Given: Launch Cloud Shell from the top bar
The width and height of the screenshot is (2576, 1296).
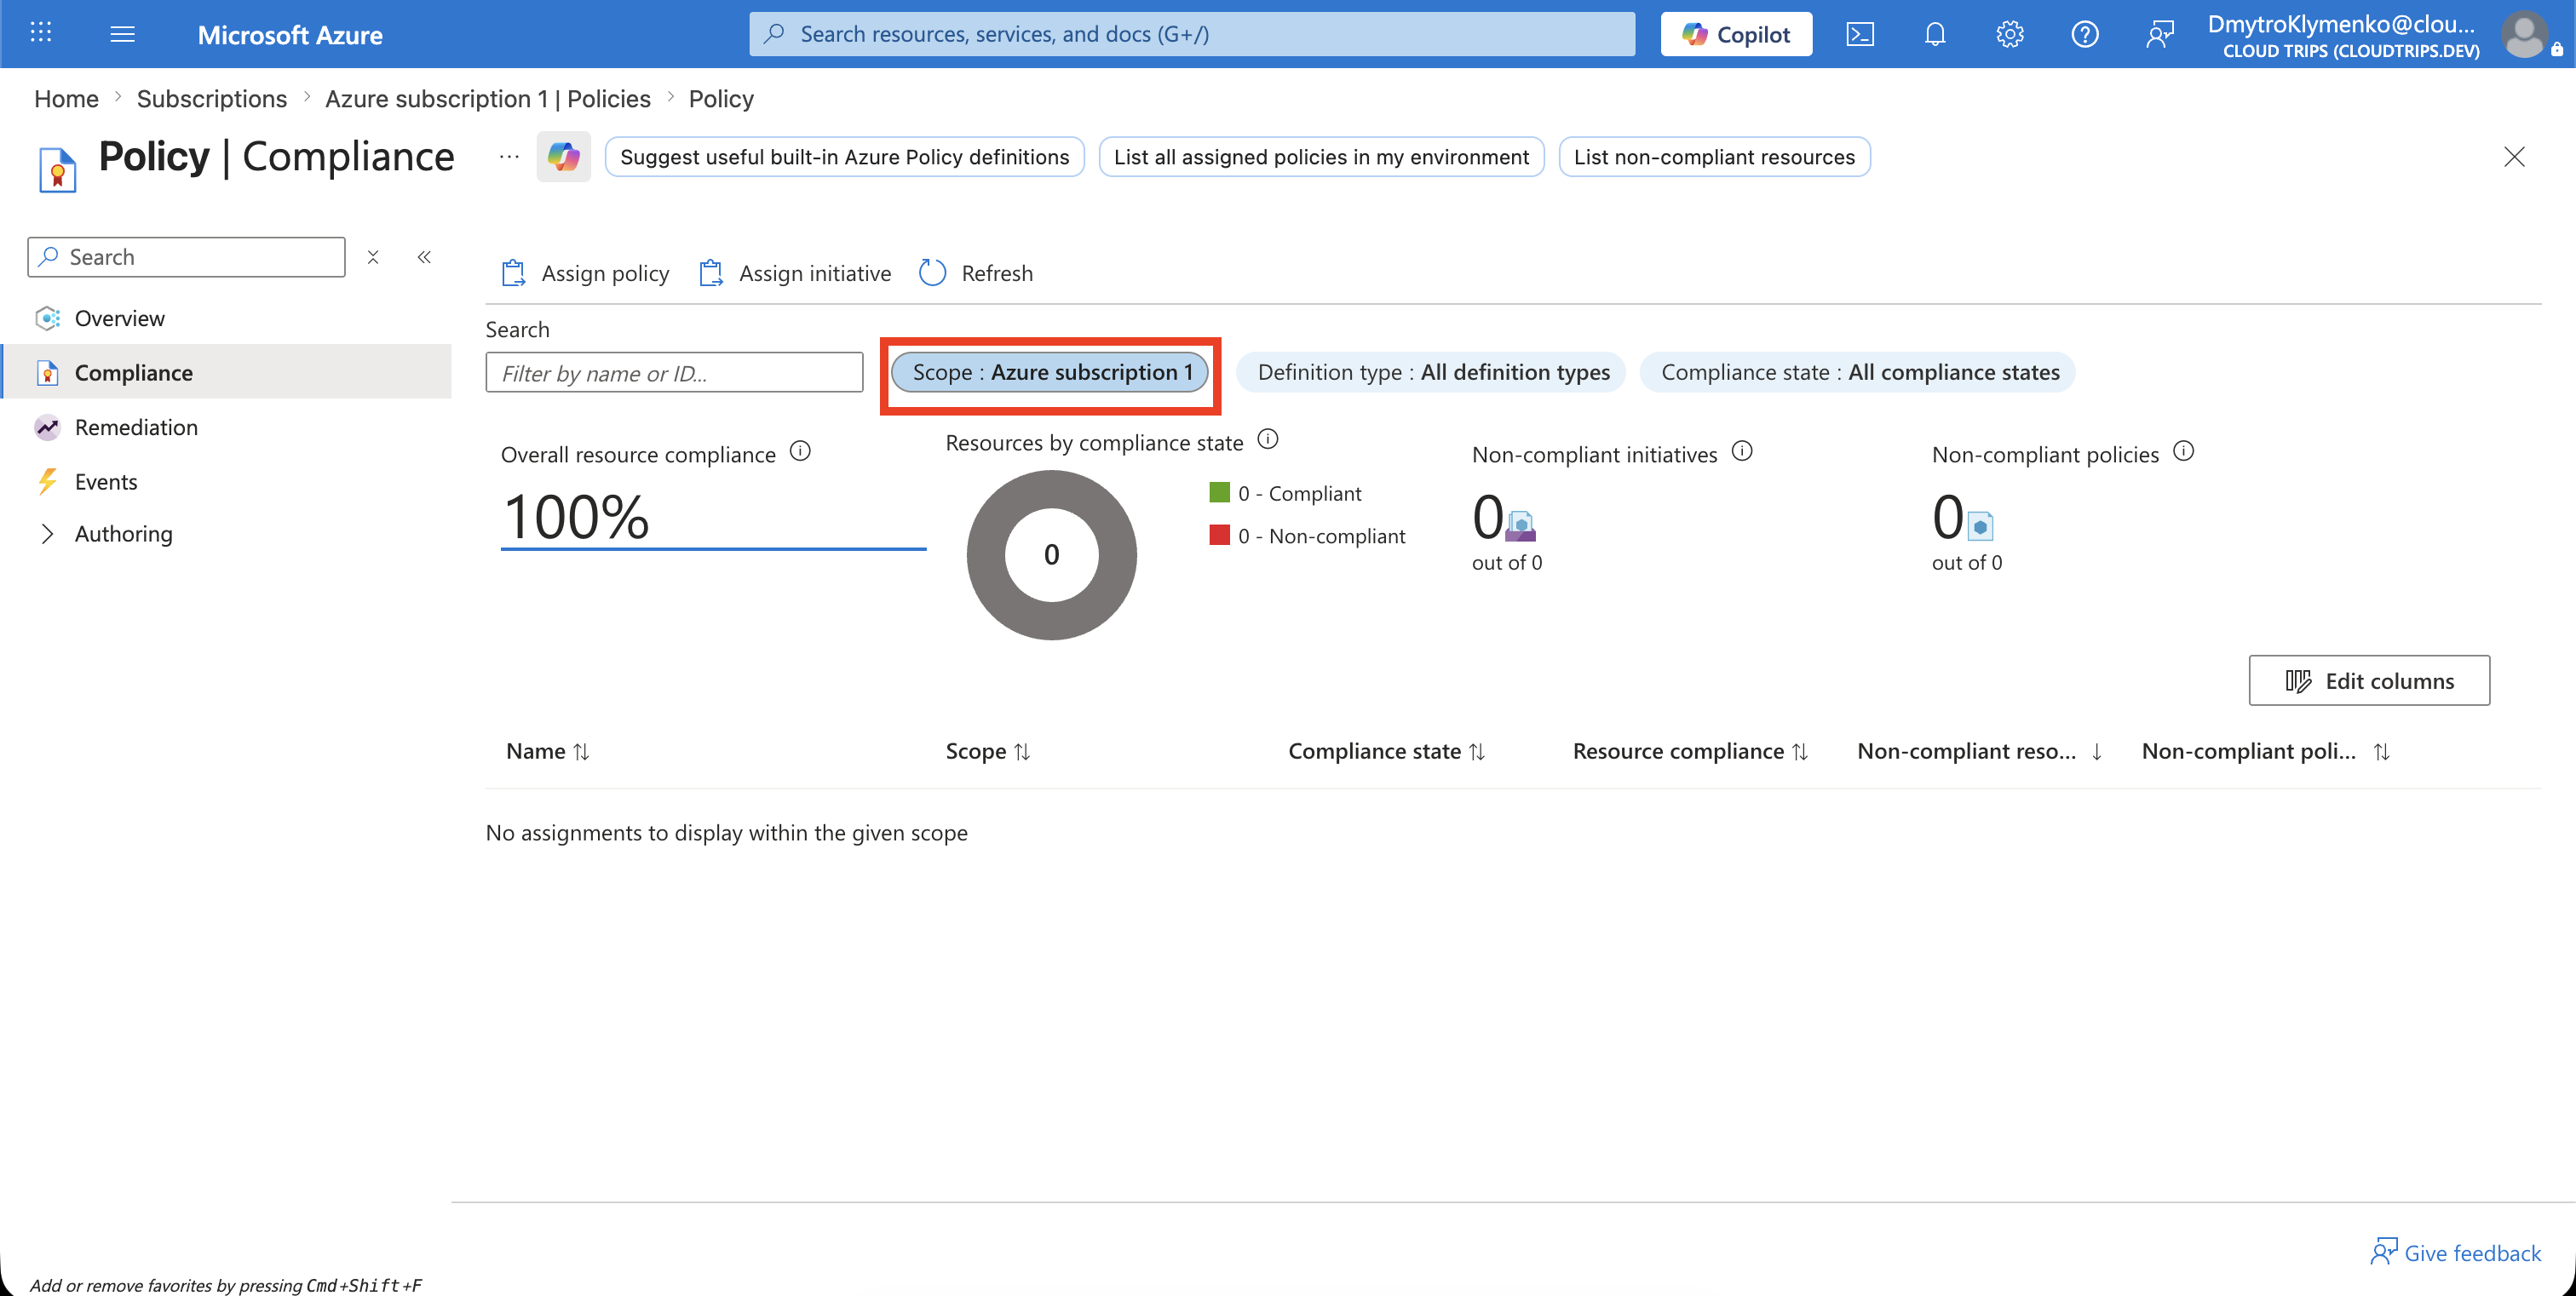Looking at the screenshot, I should pyautogui.click(x=1860, y=34).
